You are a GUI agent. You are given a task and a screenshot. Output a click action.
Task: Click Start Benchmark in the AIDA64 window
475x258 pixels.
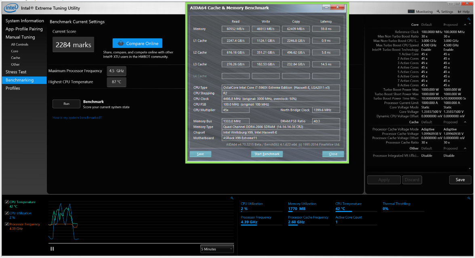coord(267,154)
